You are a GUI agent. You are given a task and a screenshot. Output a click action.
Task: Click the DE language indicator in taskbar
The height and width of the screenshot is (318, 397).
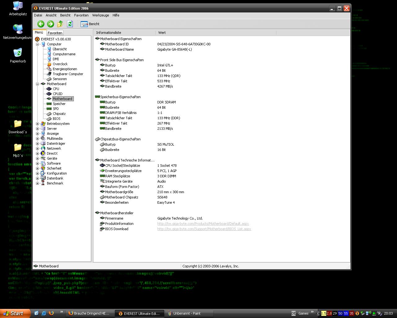point(294,313)
